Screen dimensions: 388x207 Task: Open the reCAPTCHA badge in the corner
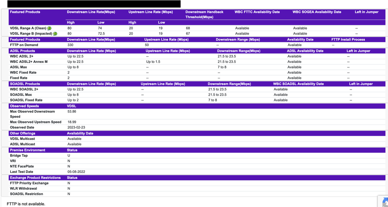(x=384, y=202)
